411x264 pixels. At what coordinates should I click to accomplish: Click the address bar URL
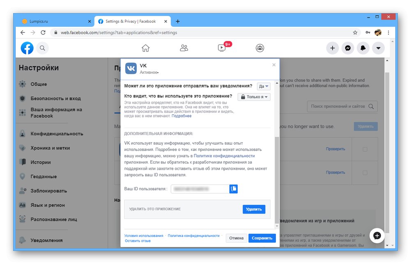click(119, 33)
